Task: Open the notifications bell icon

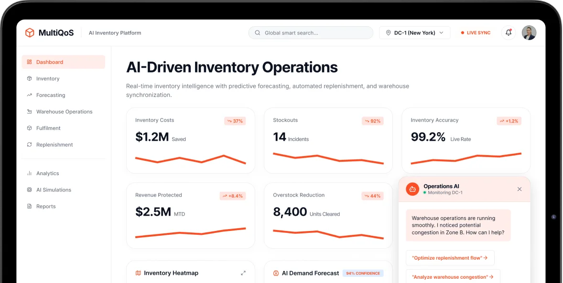Action: point(509,32)
